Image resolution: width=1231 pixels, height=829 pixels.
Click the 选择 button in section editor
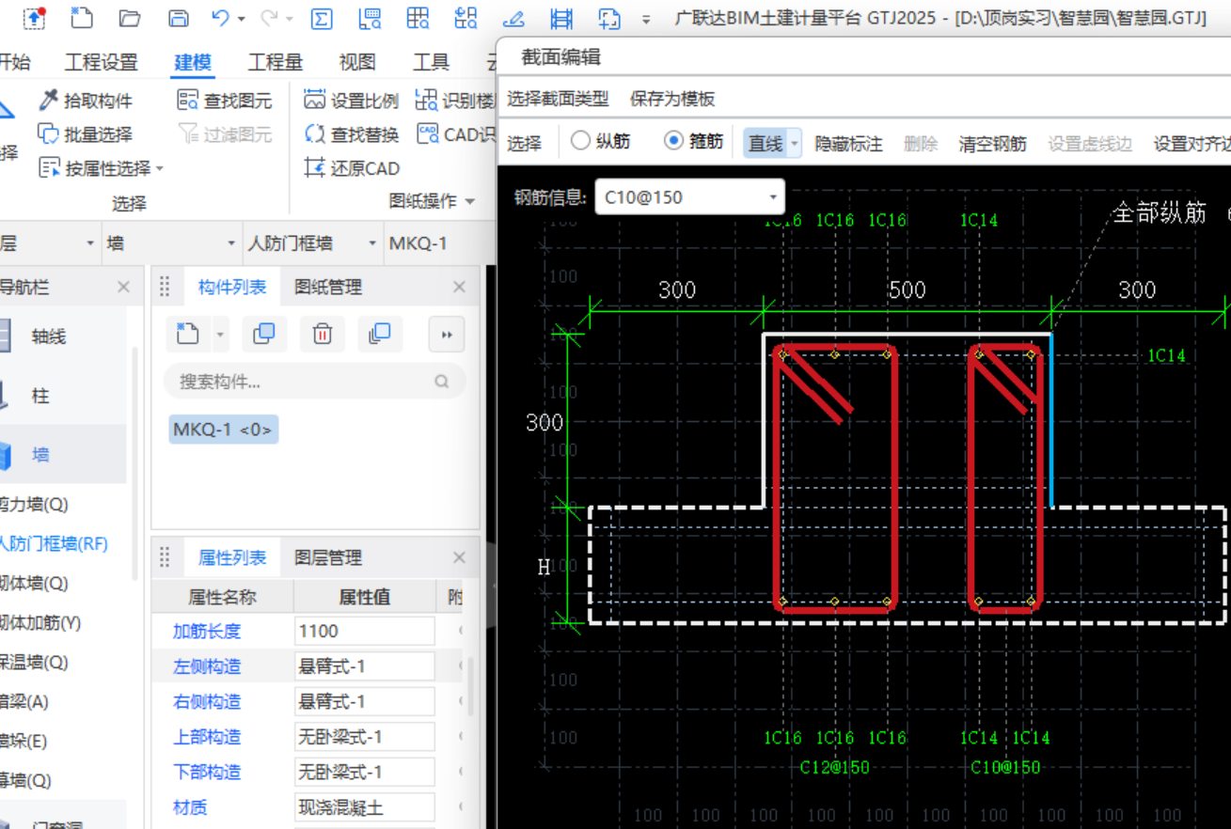pos(525,144)
